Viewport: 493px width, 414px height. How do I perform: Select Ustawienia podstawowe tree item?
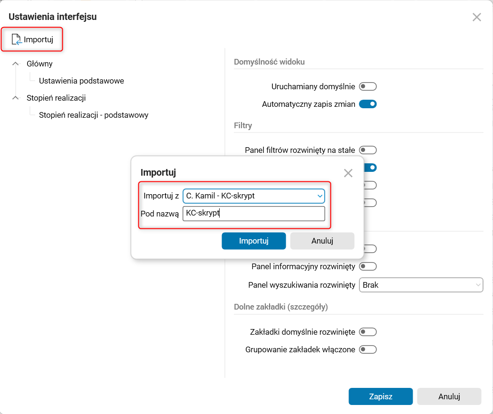coord(81,81)
